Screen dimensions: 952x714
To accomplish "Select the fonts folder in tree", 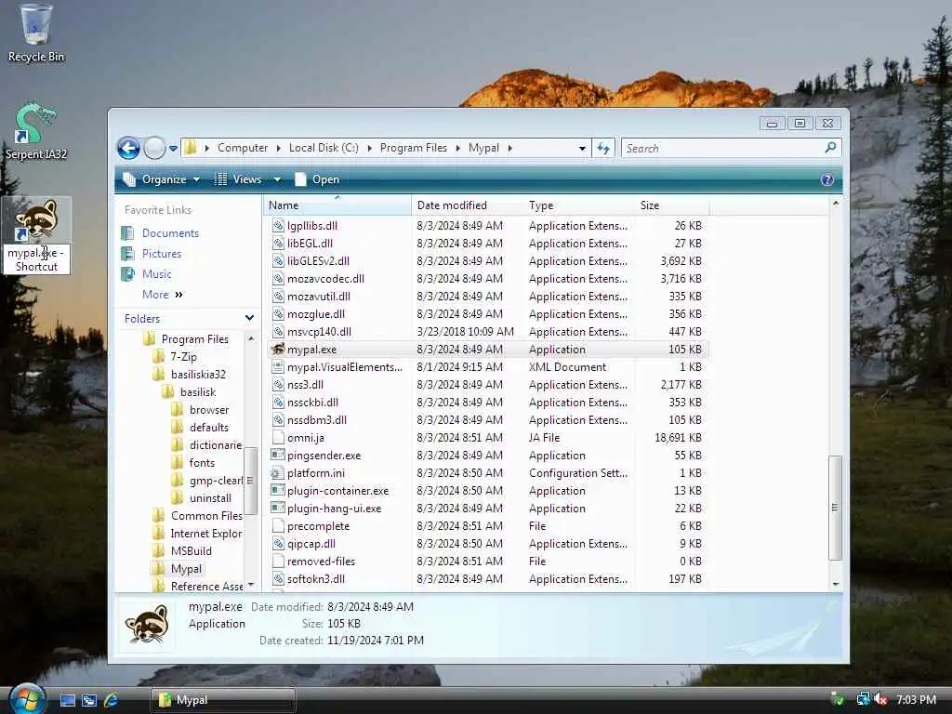I will (202, 463).
